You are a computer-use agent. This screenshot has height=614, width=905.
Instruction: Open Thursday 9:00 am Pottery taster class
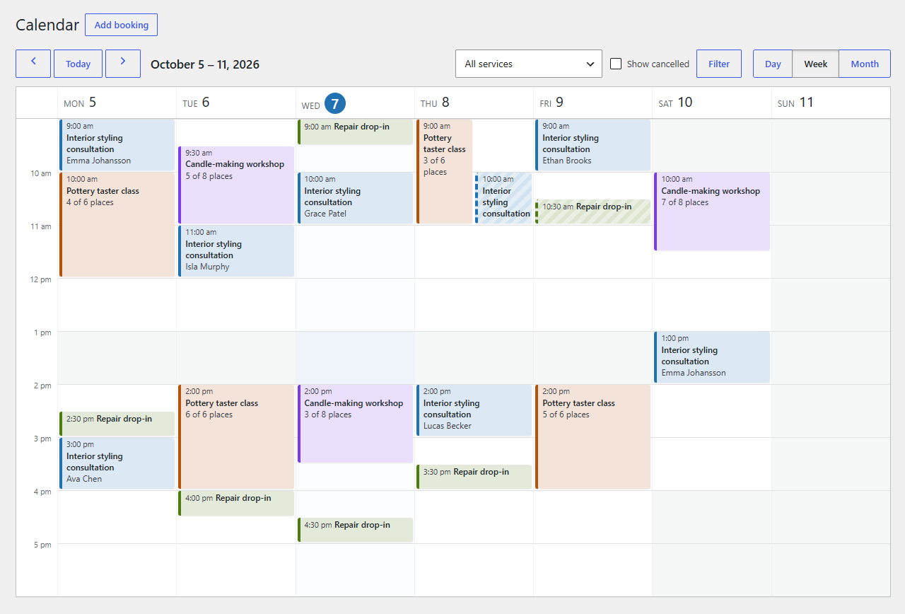click(444, 172)
